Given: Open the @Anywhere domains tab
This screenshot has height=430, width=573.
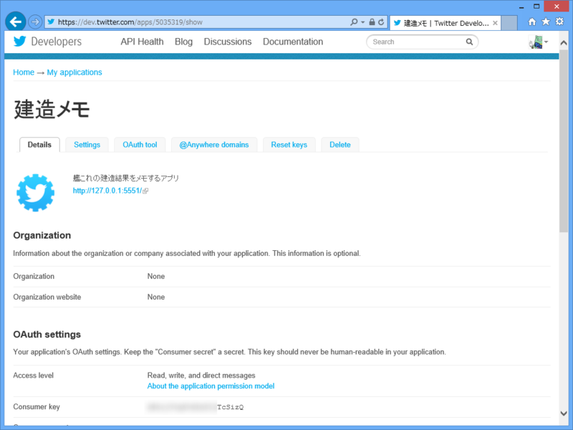Looking at the screenshot, I should coord(214,145).
